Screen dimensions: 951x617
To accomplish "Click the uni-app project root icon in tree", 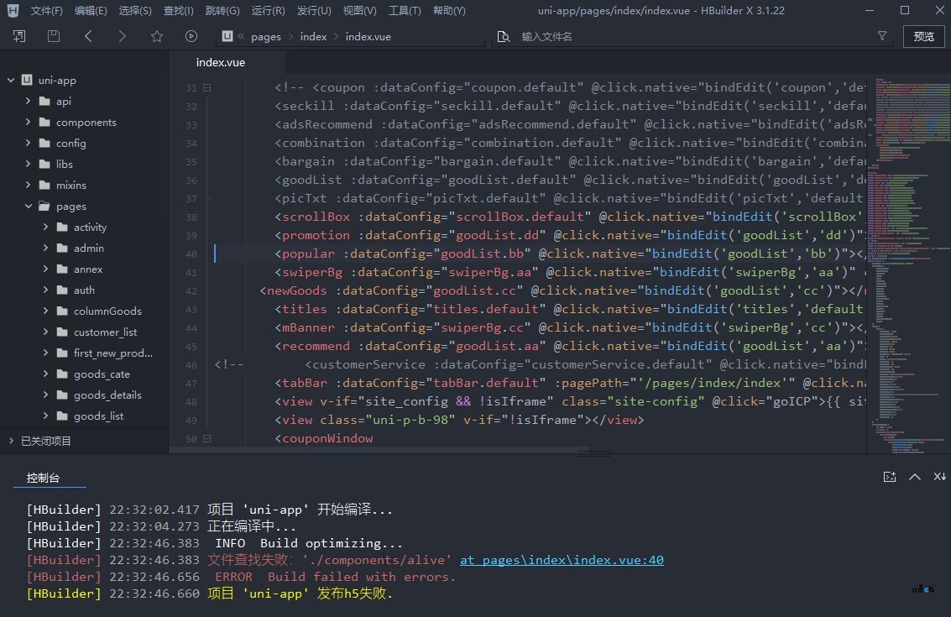I will click(27, 80).
